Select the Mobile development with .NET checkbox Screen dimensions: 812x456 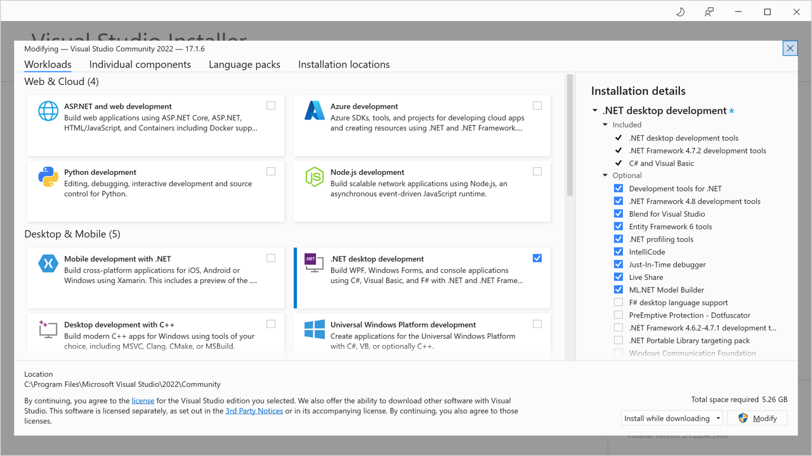pos(271,258)
